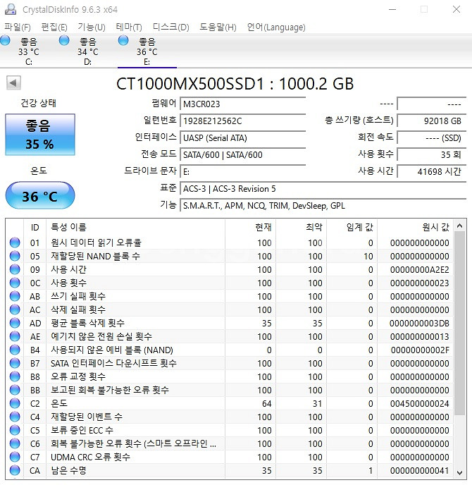Select the UDMA CRC 오류 횟수 row name
472x485 pixels.
[90, 457]
